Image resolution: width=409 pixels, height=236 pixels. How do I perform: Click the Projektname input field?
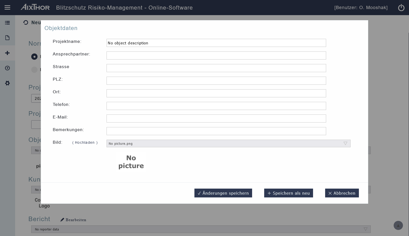click(216, 43)
